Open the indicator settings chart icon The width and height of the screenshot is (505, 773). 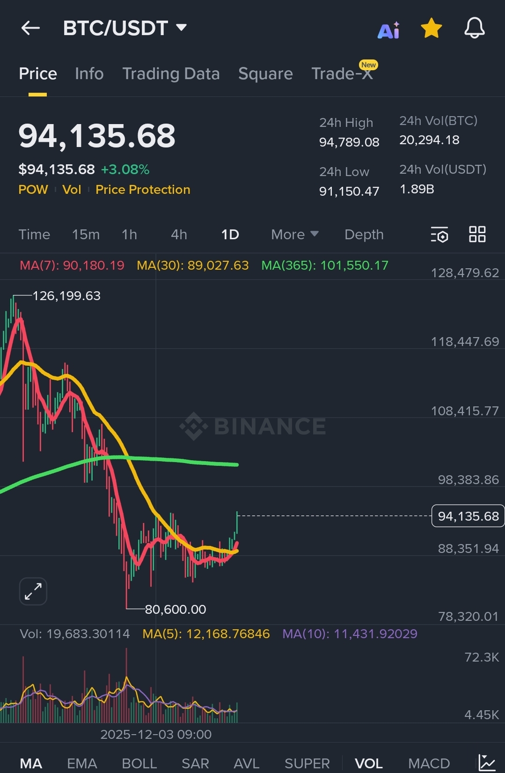point(487,763)
